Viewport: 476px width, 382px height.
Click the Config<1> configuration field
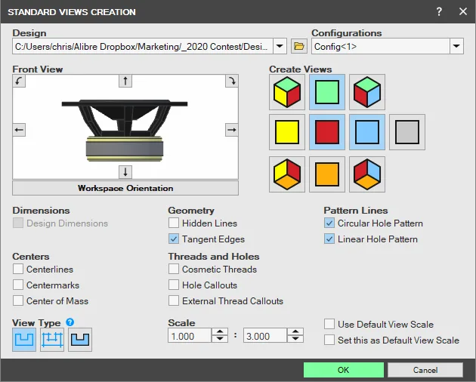click(x=381, y=46)
